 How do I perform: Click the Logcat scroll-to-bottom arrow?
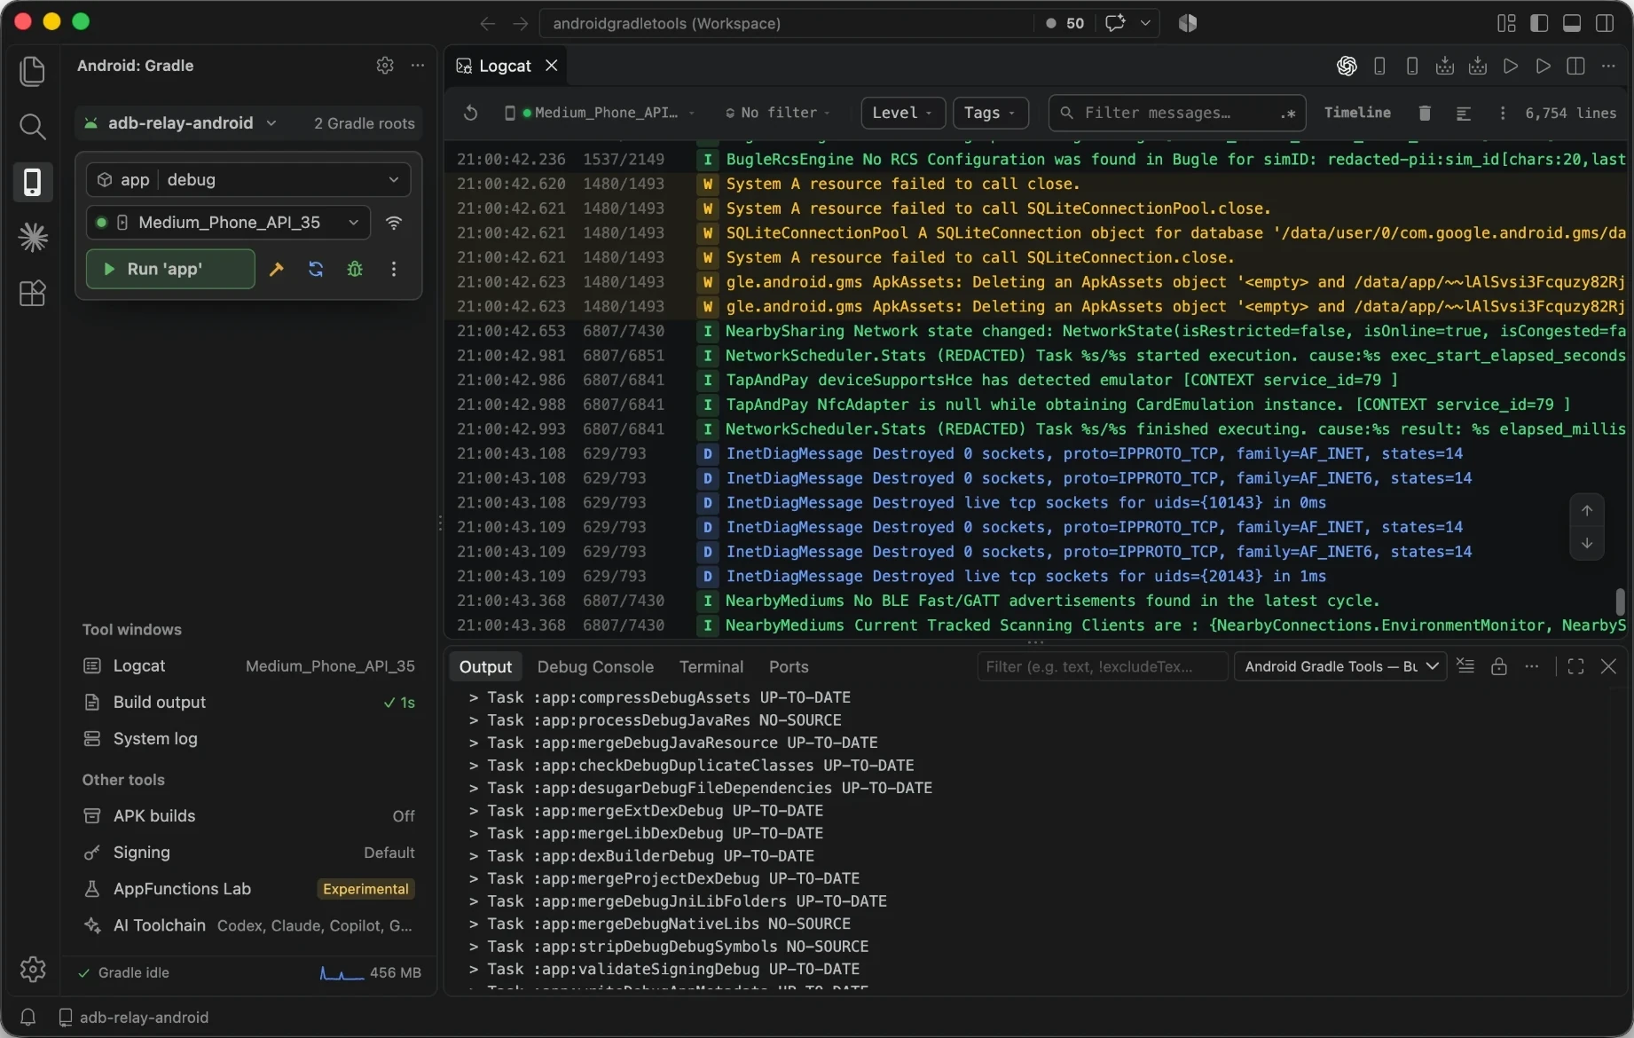point(1587,543)
